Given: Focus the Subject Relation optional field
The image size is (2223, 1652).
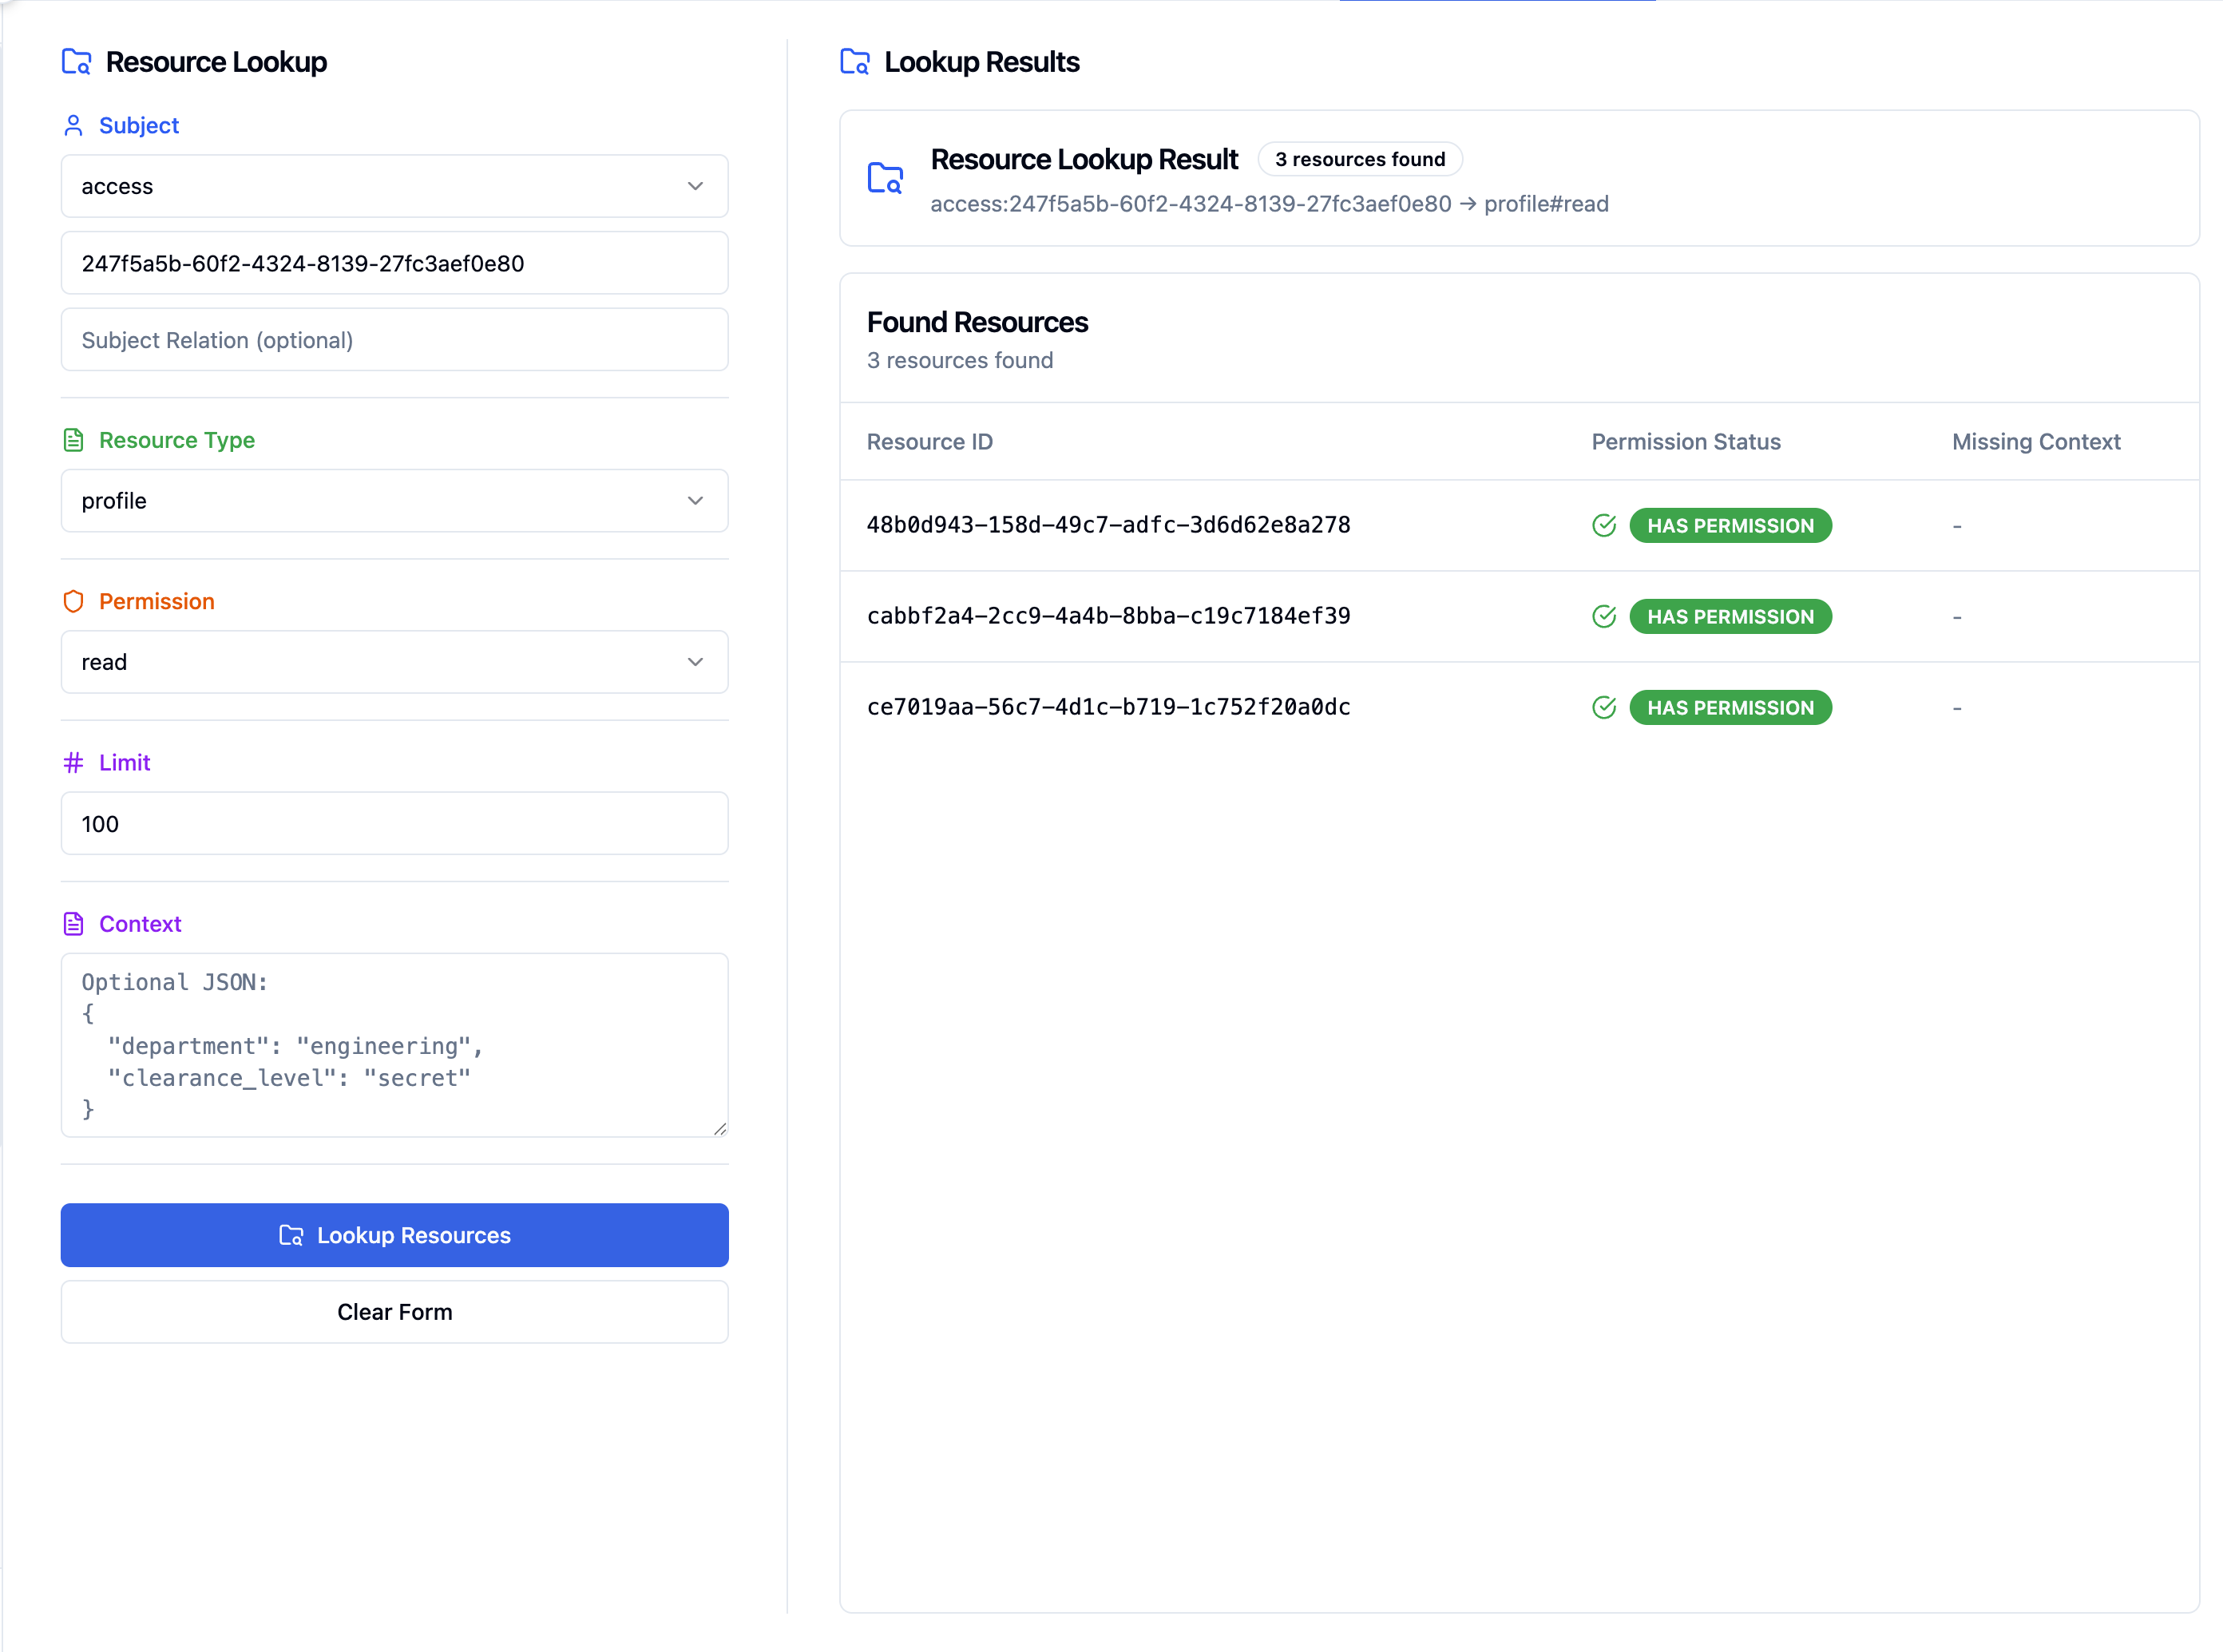Looking at the screenshot, I should point(394,340).
